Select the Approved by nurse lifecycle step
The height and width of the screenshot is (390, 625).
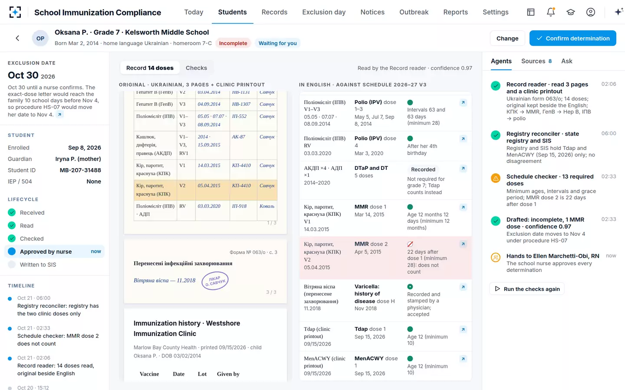[55, 252]
